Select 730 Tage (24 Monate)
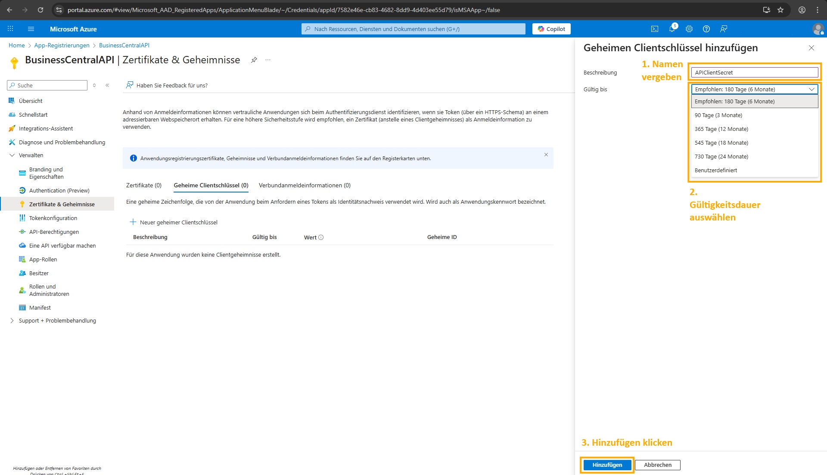Screen dimensions: 827x475 coord(755,156)
